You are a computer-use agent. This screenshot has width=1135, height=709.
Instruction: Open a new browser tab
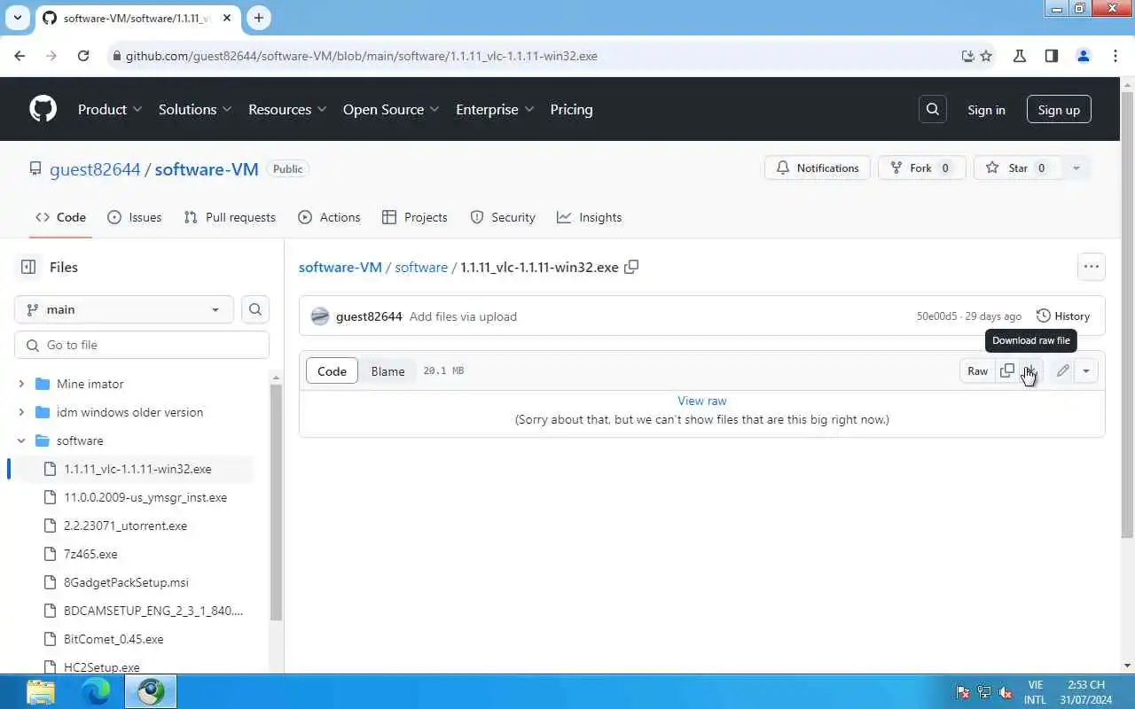[x=258, y=18]
